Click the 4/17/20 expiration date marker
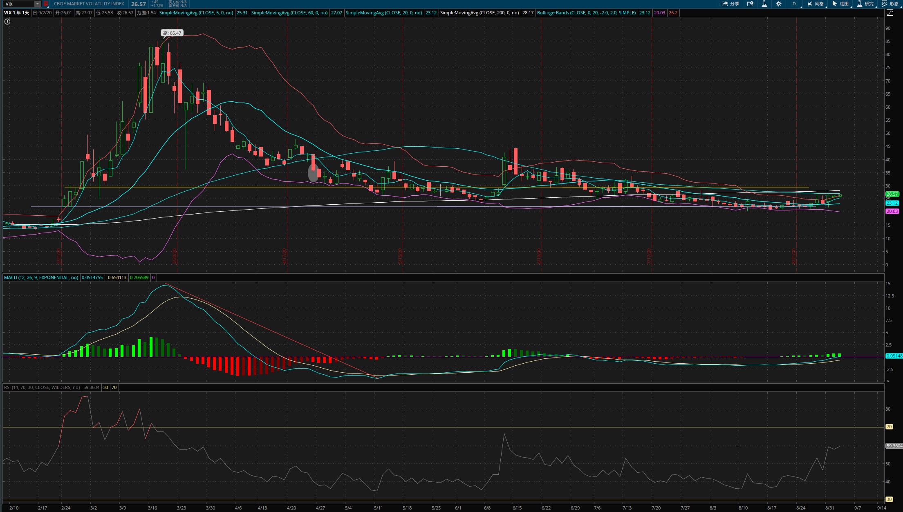Image resolution: width=903 pixels, height=512 pixels. click(285, 256)
